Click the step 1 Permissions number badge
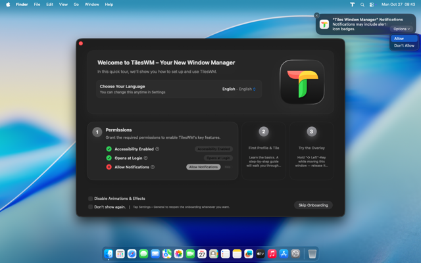Viewport: 421px width, 263px height. point(97,132)
